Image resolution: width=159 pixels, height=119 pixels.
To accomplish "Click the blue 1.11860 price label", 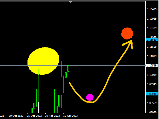I will pyautogui.click(x=152, y=40).
